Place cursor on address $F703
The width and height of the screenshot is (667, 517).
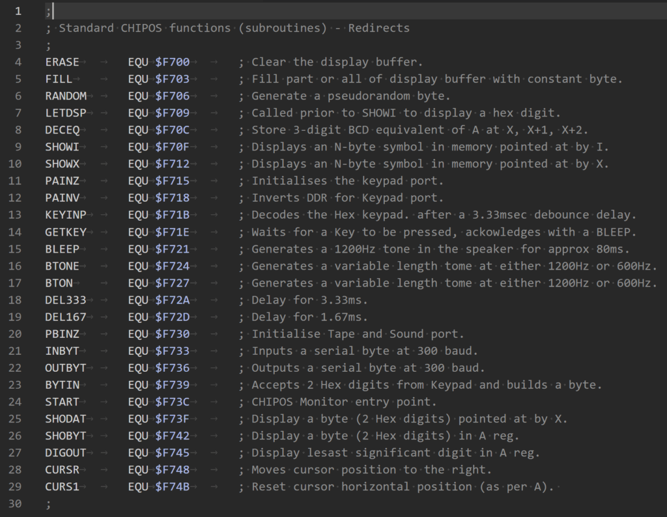[x=173, y=79]
